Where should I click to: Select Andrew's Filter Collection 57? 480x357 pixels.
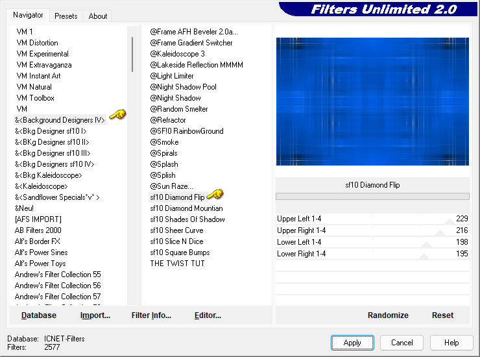[58, 297]
